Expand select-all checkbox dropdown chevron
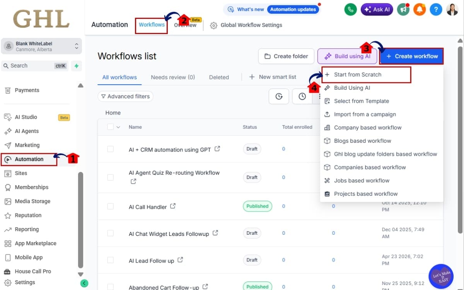 pos(118,127)
